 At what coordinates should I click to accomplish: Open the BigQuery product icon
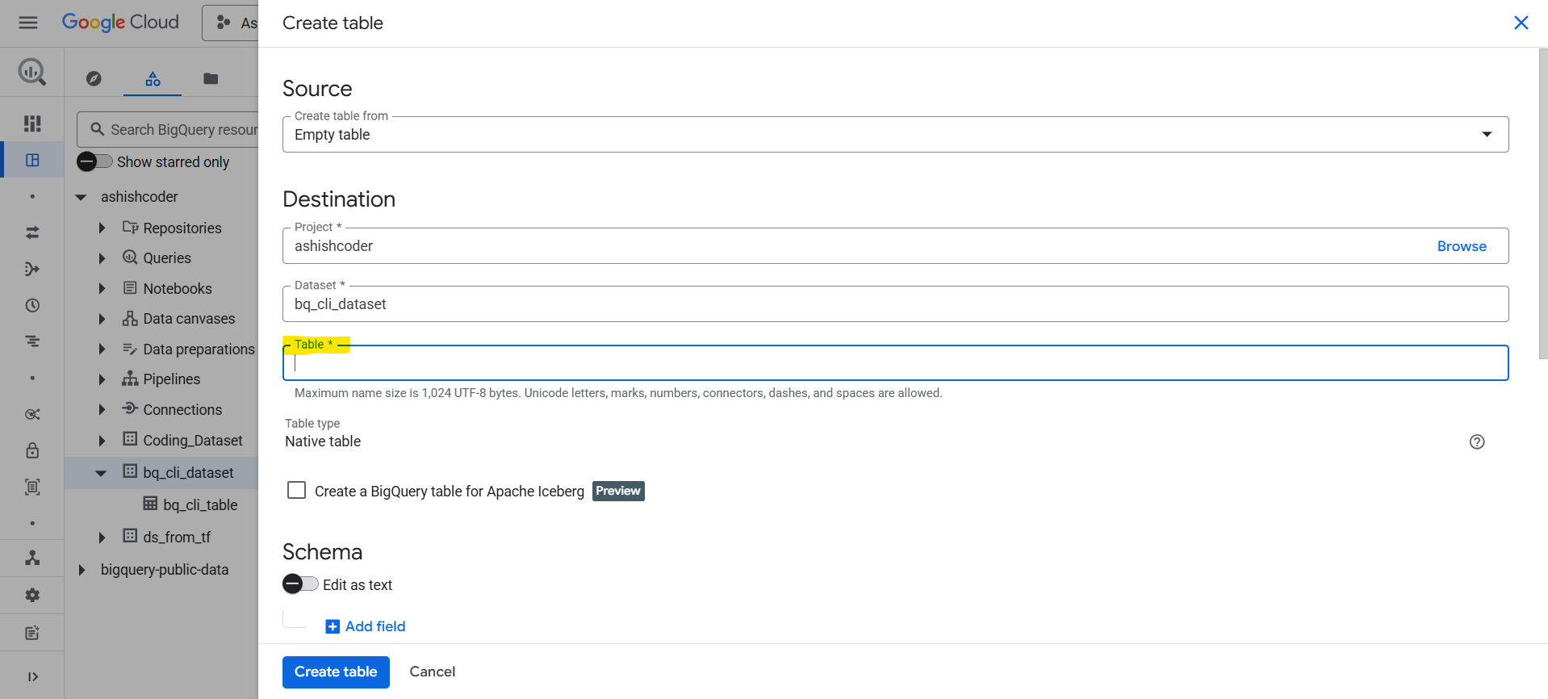tap(32, 72)
